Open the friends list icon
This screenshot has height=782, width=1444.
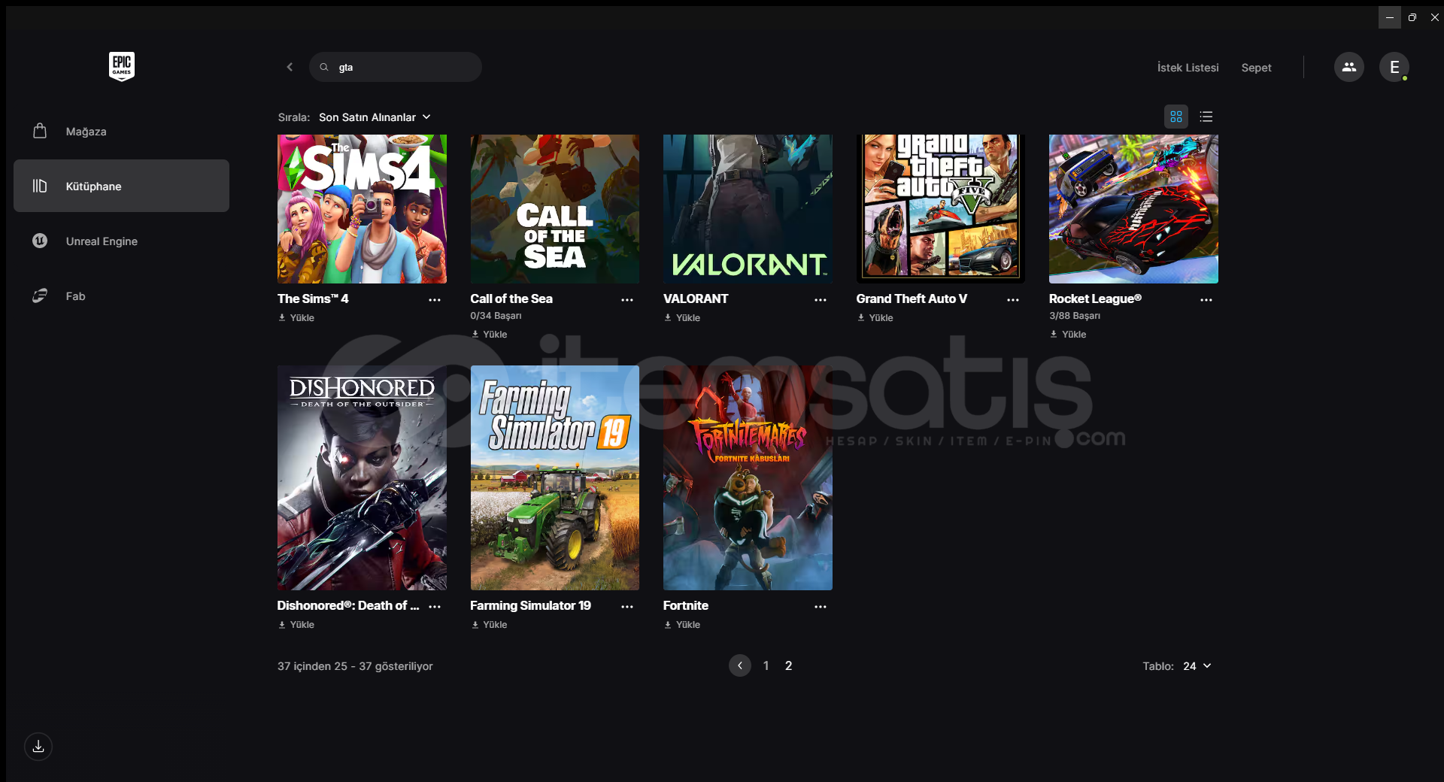[x=1348, y=67]
